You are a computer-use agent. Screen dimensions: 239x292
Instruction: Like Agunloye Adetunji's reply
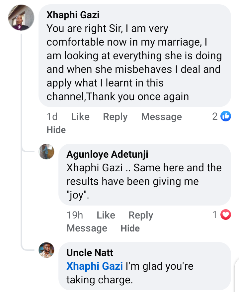coord(106,215)
